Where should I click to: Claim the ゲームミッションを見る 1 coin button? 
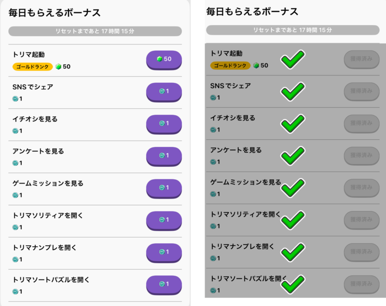(x=164, y=188)
